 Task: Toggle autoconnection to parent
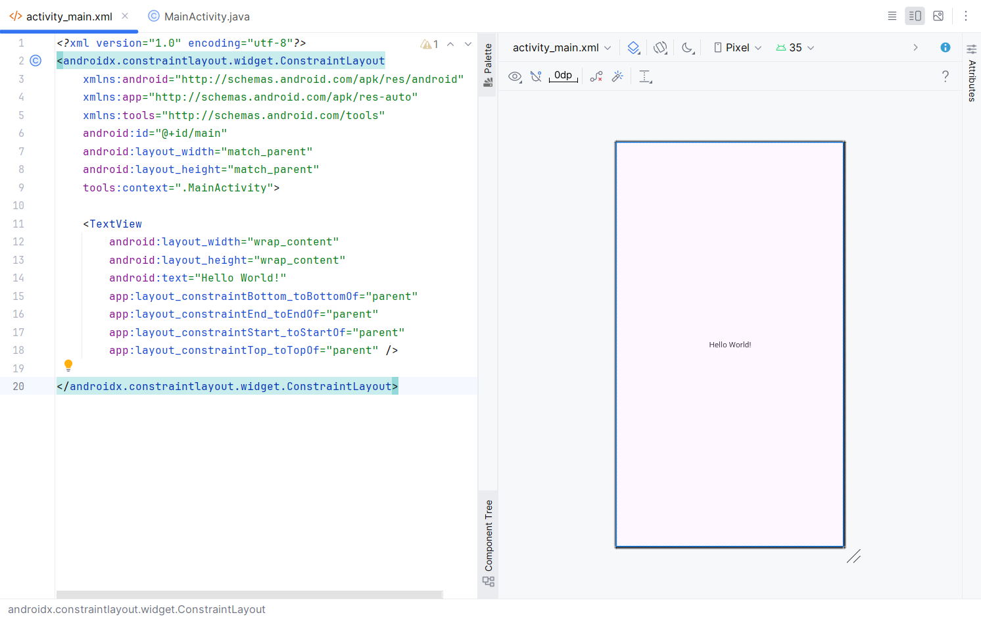(x=537, y=76)
